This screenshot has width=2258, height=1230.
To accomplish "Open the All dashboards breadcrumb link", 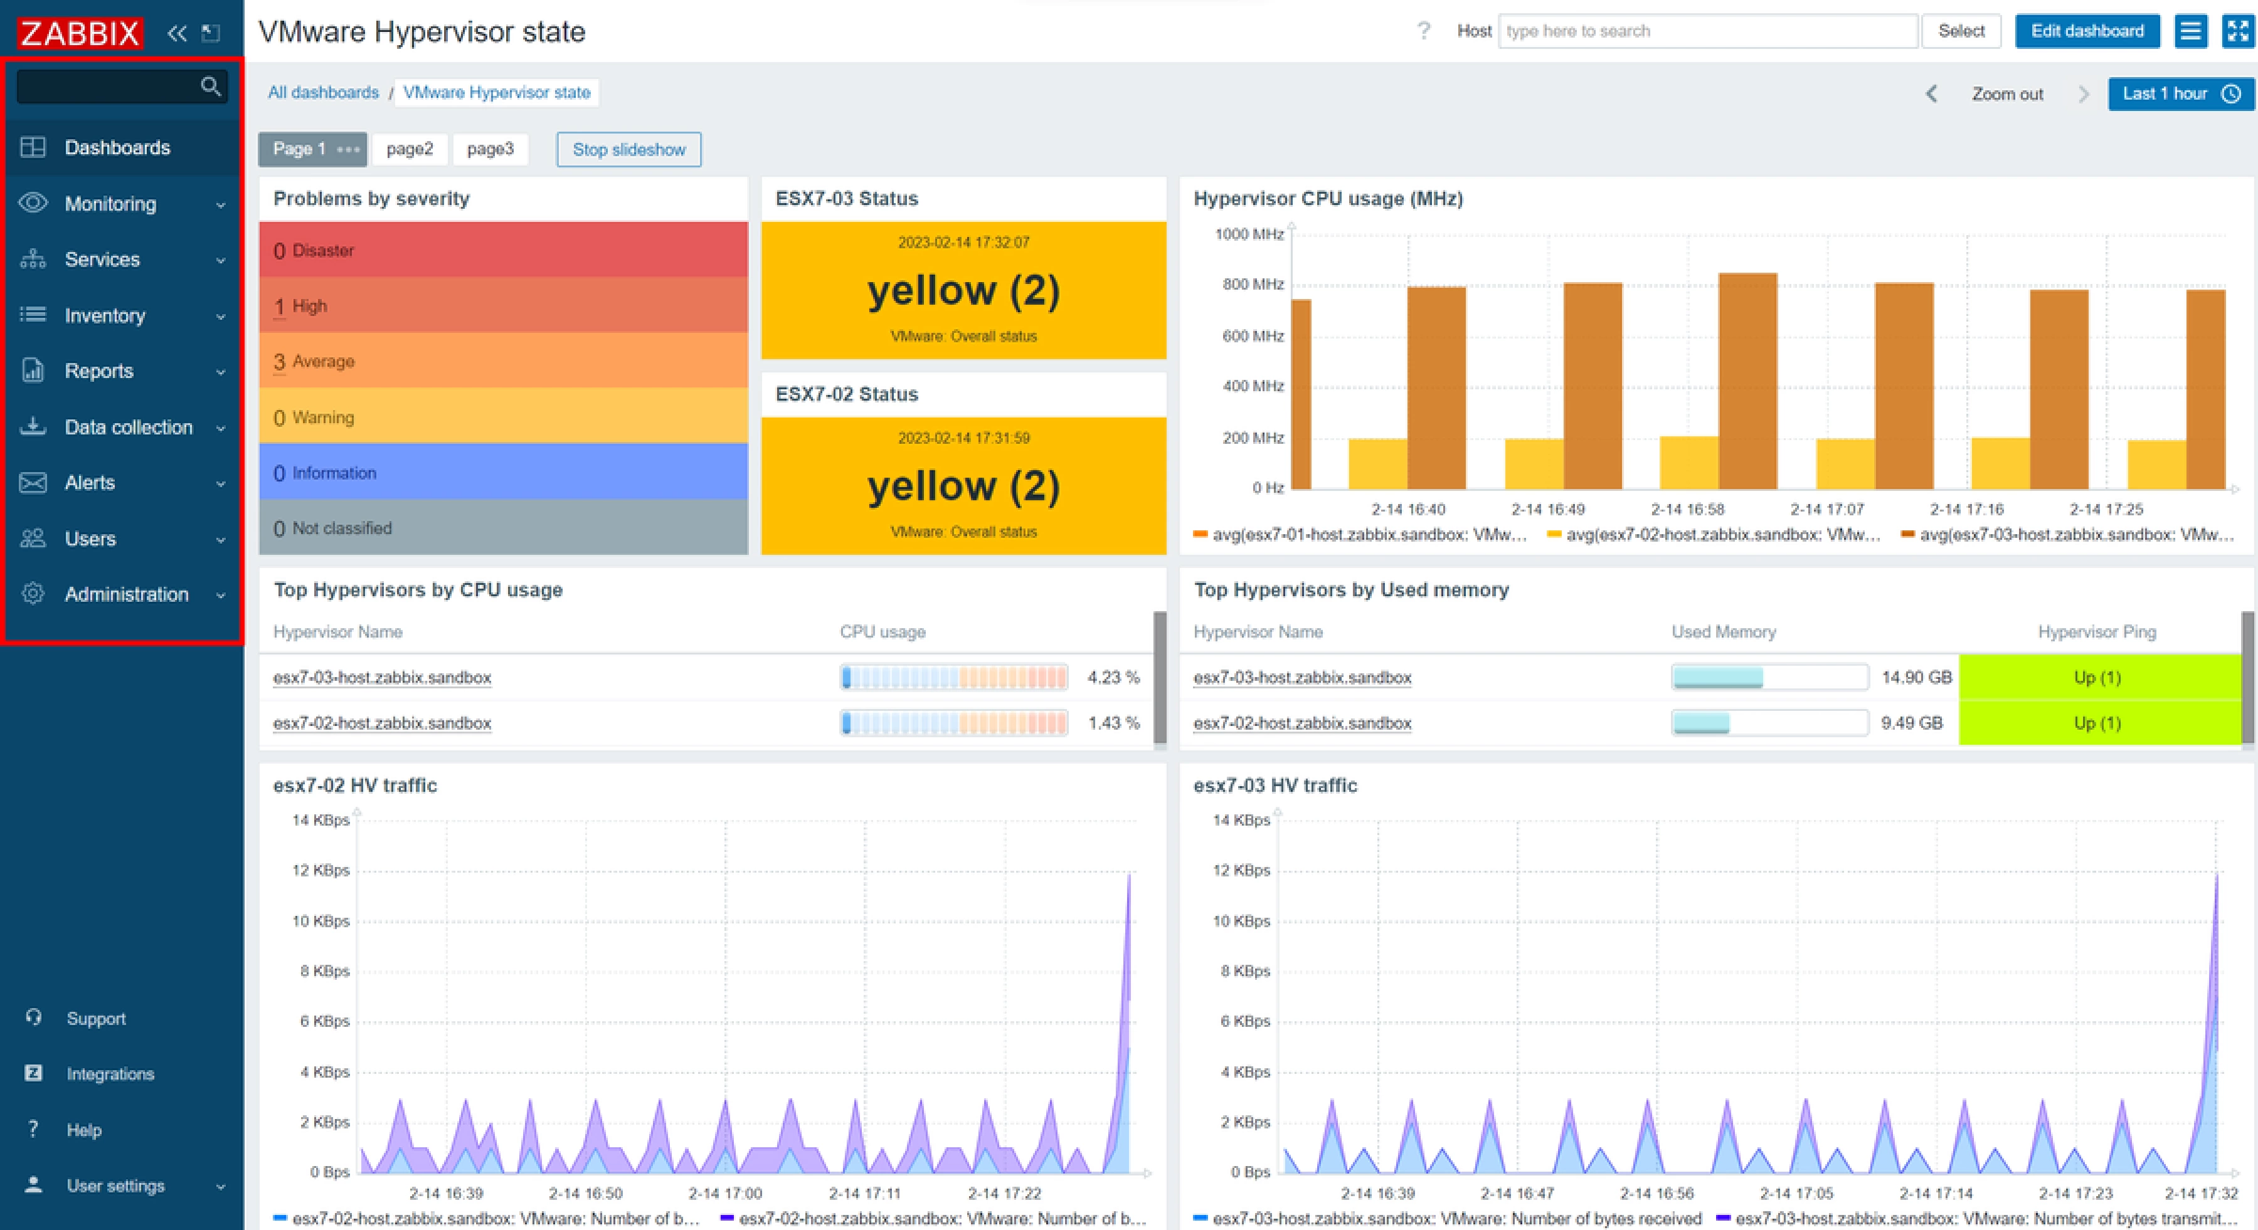I will click(324, 93).
